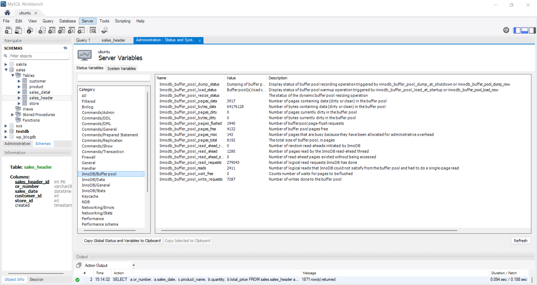Viewport: 537px width, 285px height.
Task: Click the green success status icon
Action: (77, 280)
